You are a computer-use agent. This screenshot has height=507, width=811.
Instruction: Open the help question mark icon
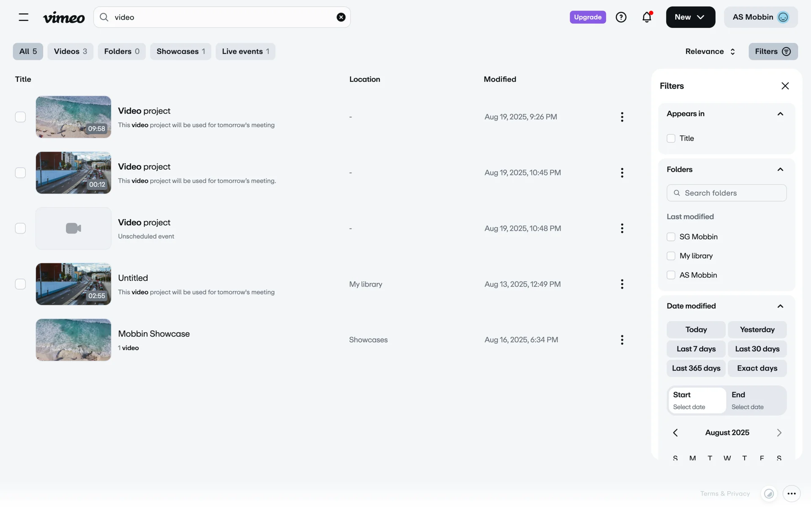coord(621,17)
